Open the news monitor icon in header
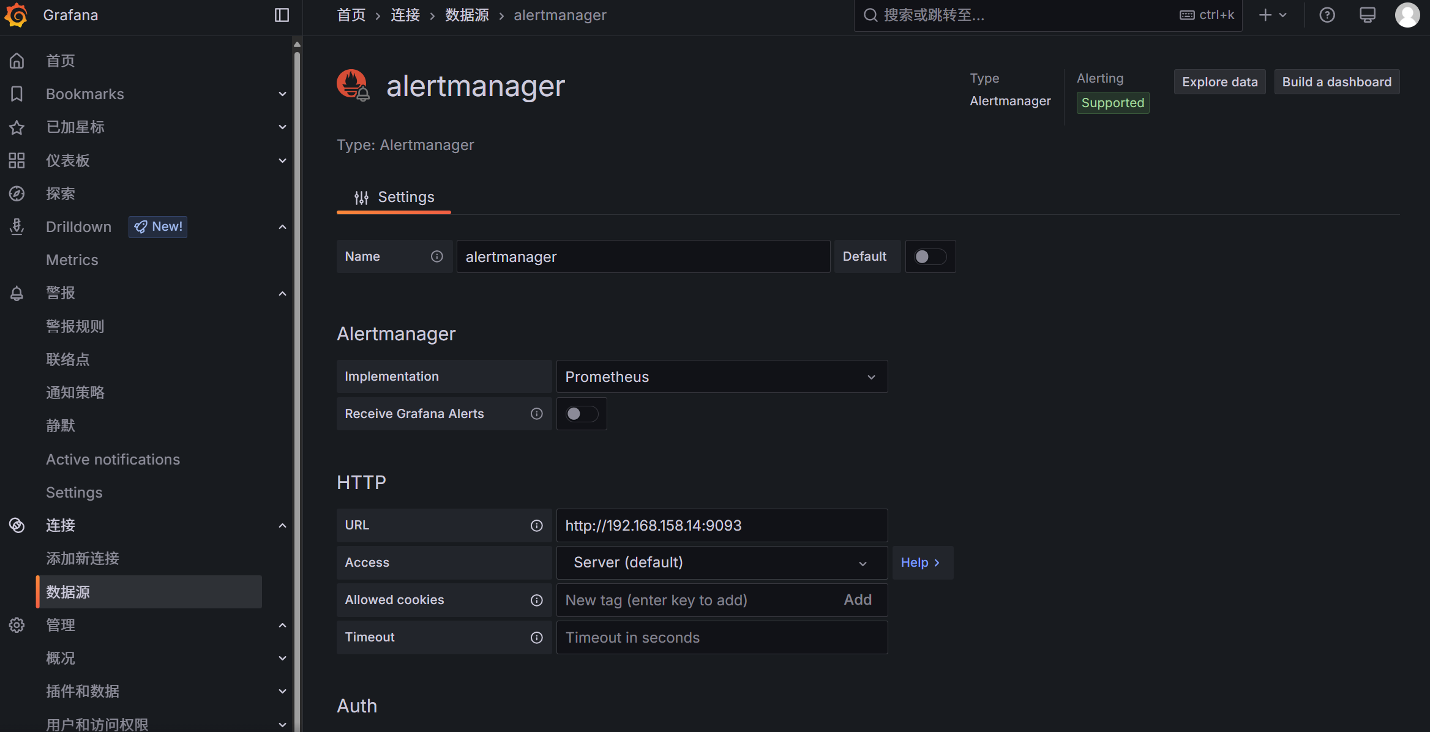This screenshot has height=732, width=1430. click(1367, 15)
